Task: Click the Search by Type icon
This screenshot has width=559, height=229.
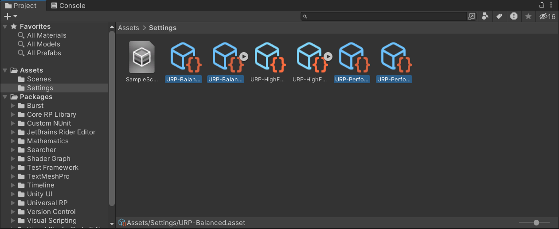Action: (485, 16)
